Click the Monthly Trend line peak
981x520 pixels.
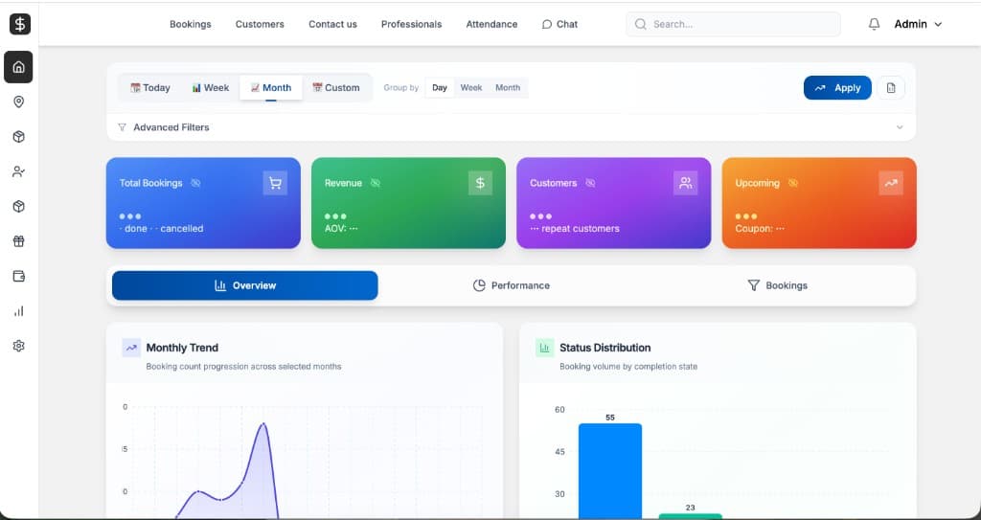coord(263,424)
